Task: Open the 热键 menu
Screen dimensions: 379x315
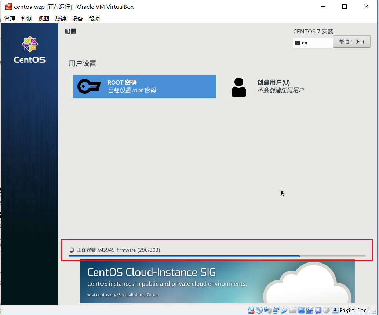Action: point(61,19)
